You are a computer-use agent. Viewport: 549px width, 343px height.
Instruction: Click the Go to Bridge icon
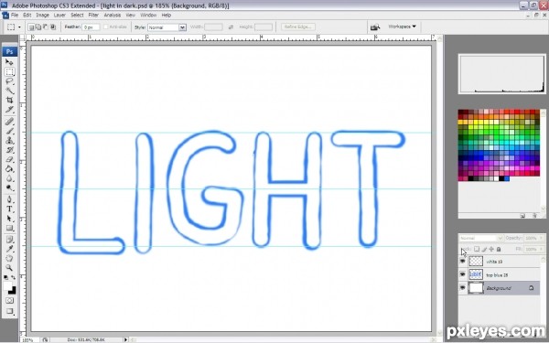[375, 27]
